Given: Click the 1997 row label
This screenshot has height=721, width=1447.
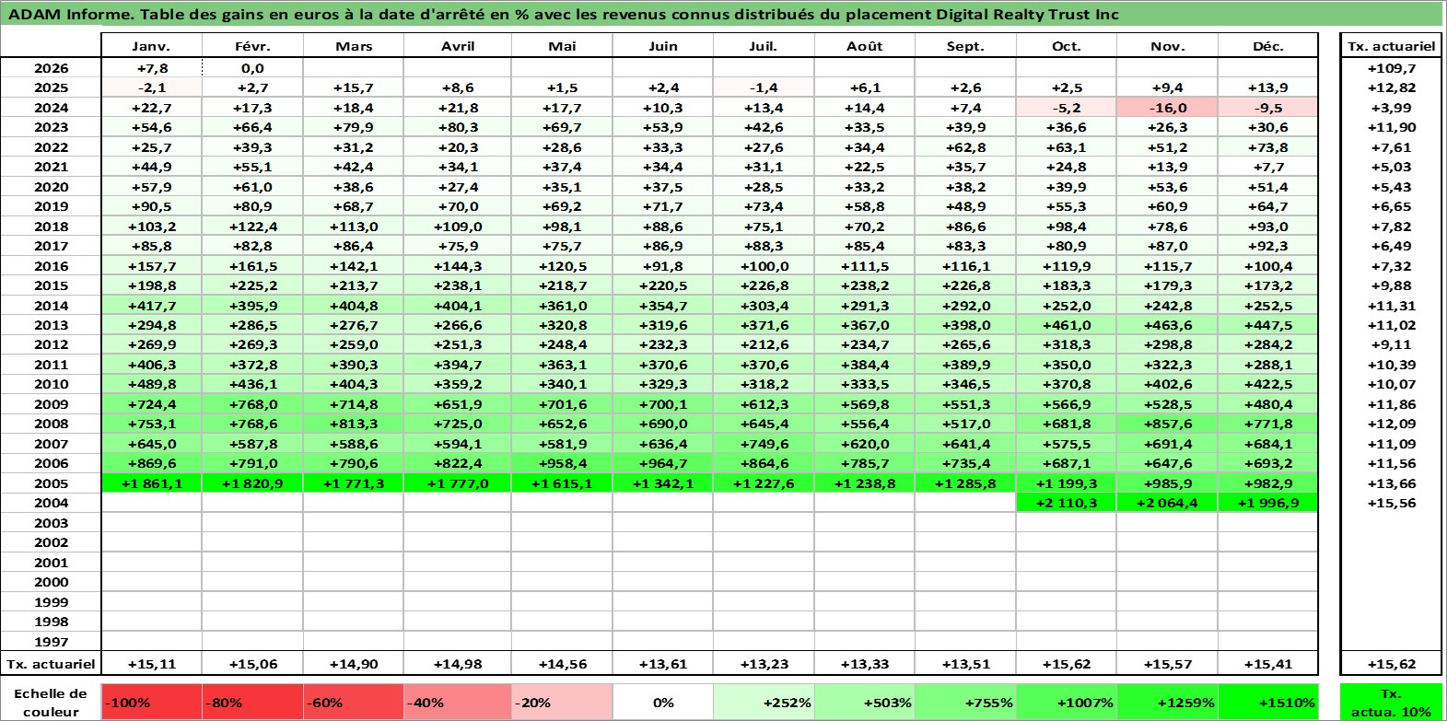Looking at the screenshot, I should click(x=51, y=642).
